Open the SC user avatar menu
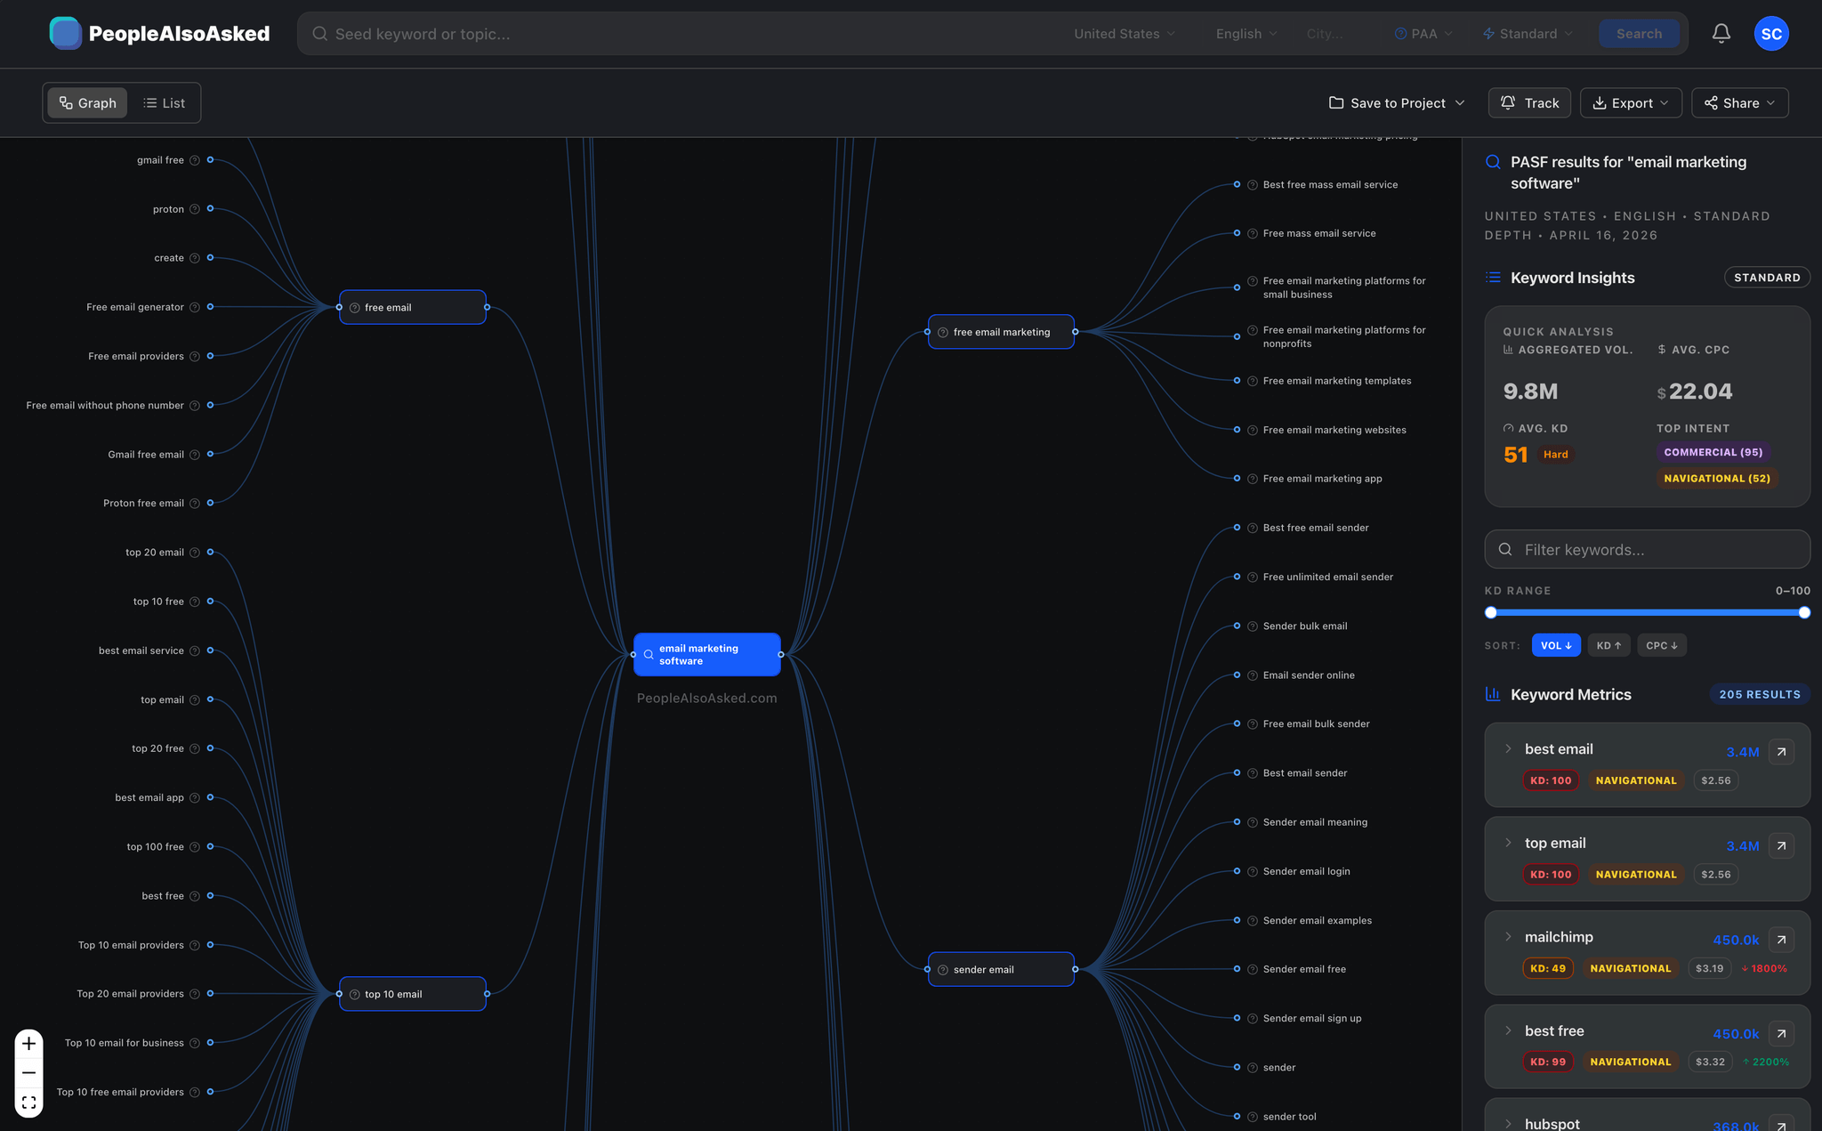This screenshot has height=1131, width=1822. coord(1771,34)
